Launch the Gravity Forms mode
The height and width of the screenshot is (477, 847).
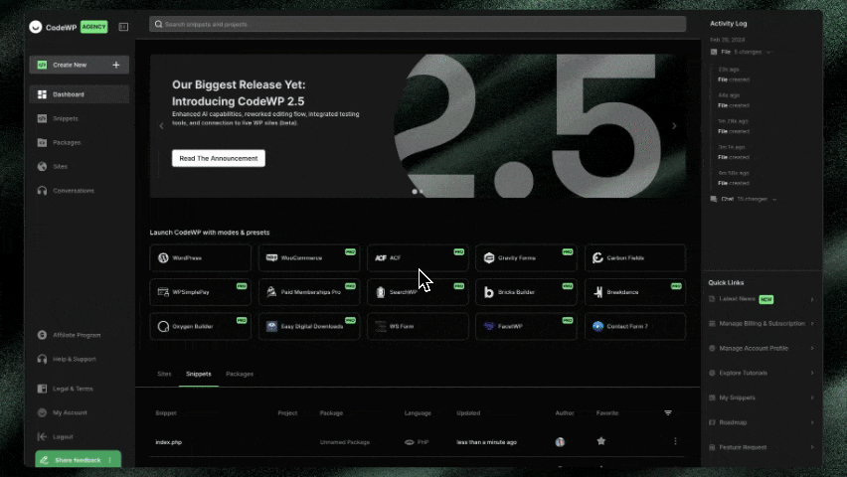point(526,258)
